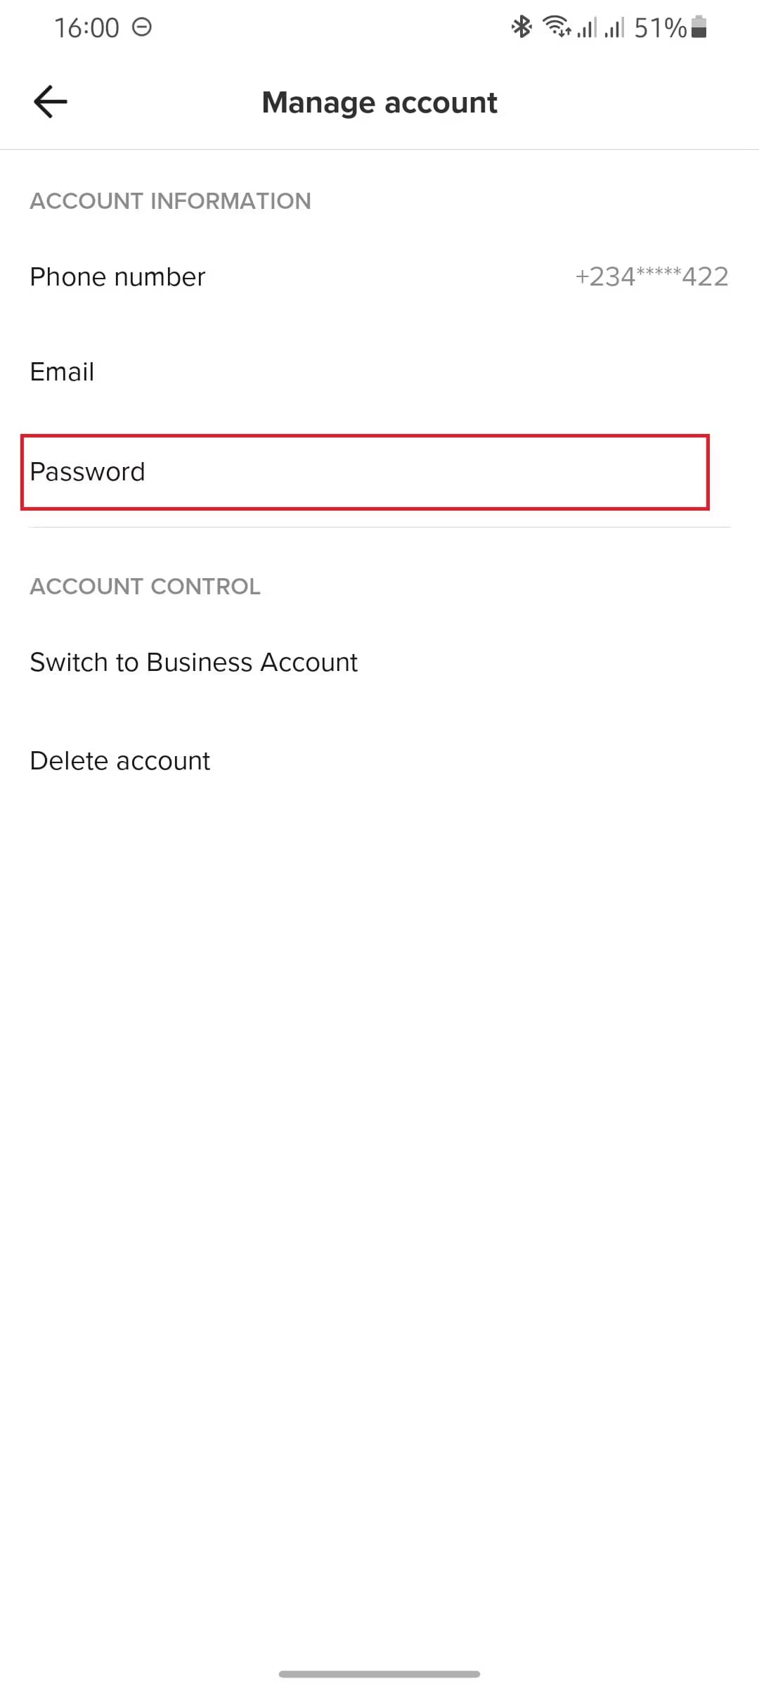The image size is (759, 1688).
Task: Open the Phone number setting
Action: coord(379,277)
